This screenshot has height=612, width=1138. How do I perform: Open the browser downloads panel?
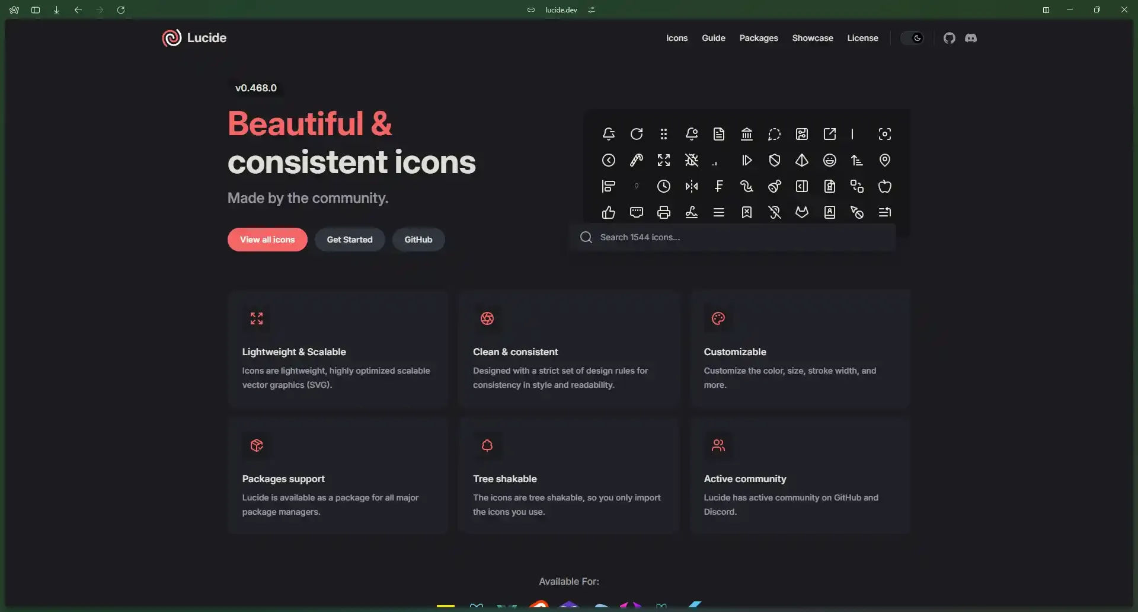click(x=57, y=10)
